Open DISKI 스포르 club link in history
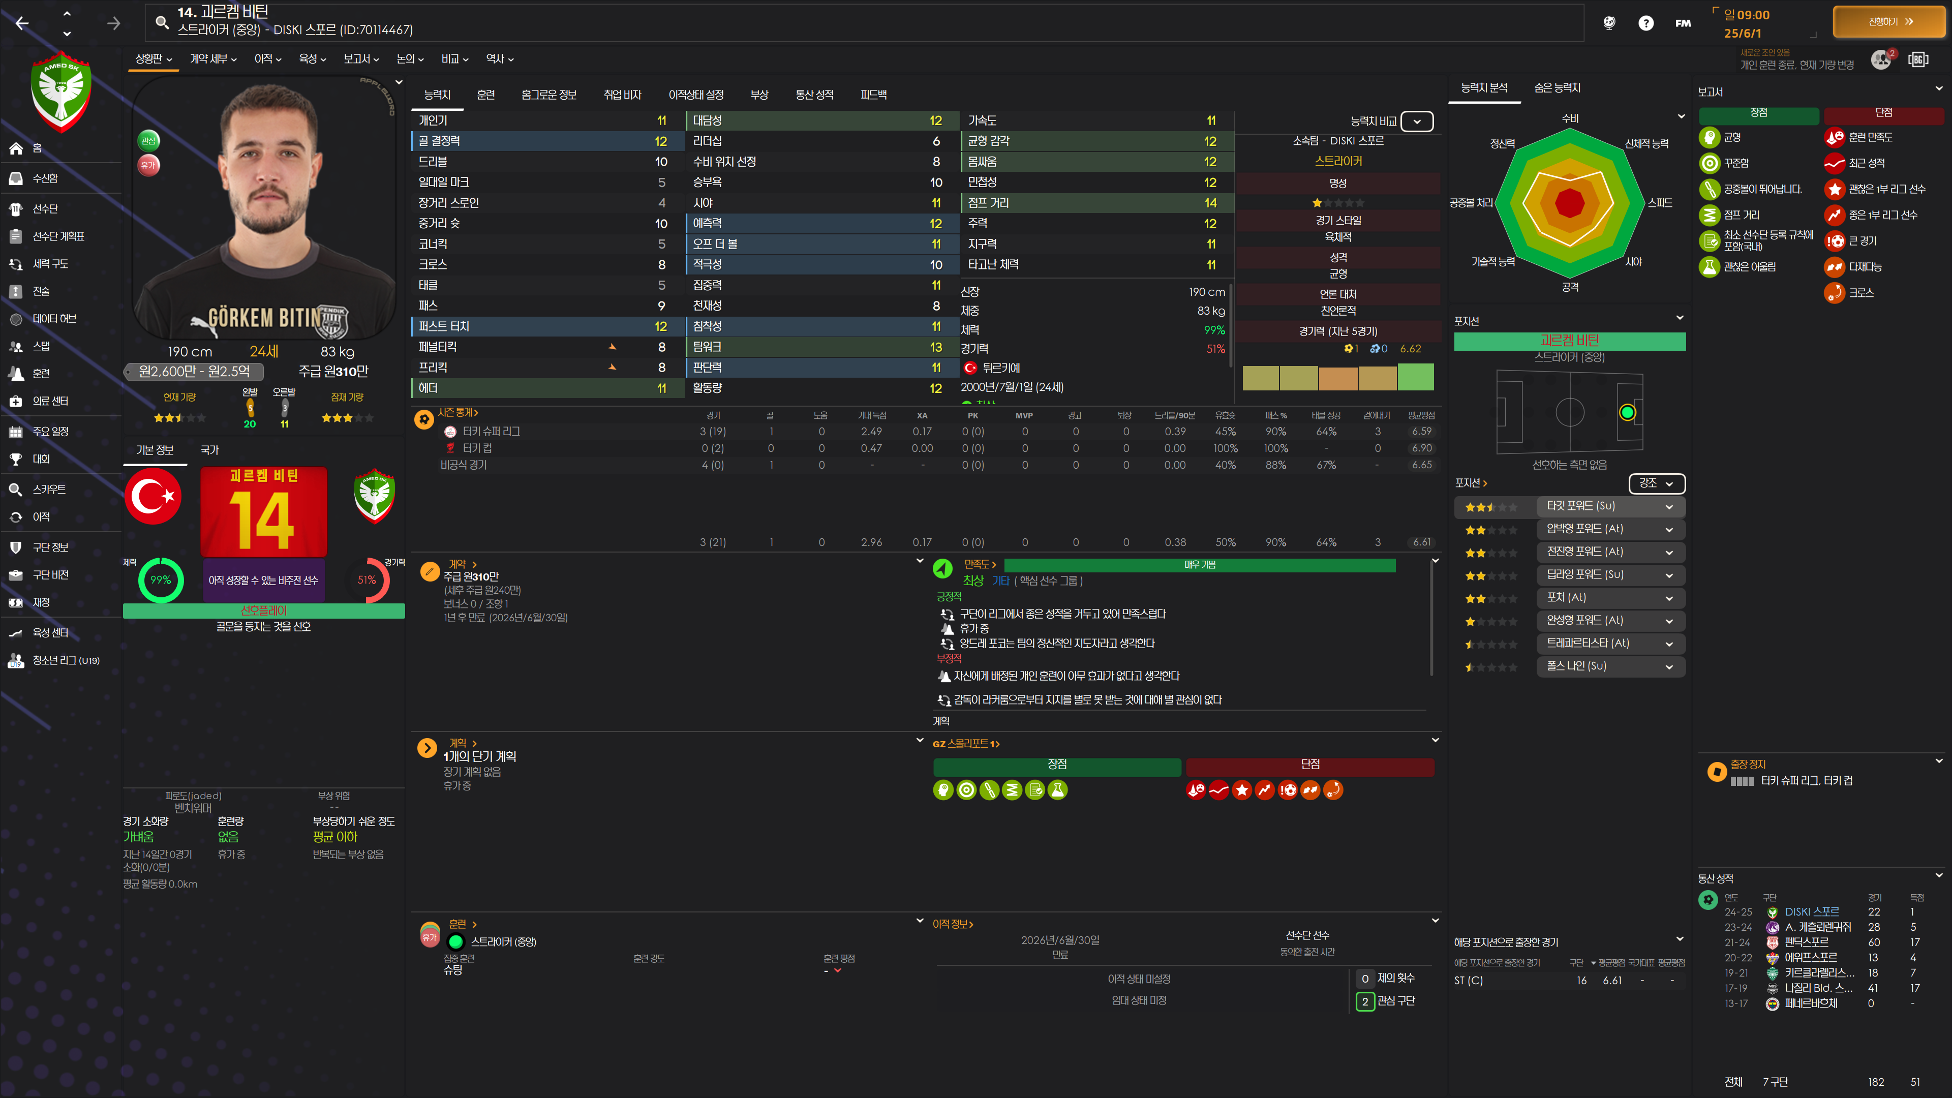The image size is (1952, 1098). (1811, 911)
